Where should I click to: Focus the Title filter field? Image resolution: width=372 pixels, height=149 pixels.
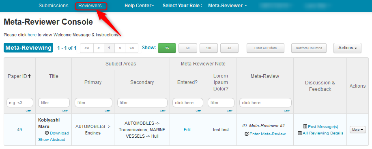coord(54,103)
